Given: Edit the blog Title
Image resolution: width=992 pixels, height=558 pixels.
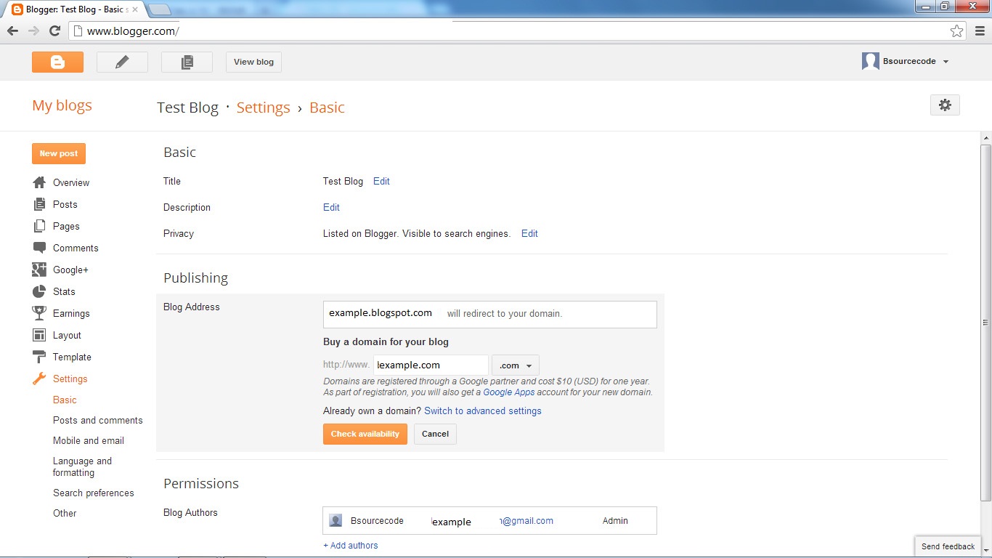Looking at the screenshot, I should [381, 181].
